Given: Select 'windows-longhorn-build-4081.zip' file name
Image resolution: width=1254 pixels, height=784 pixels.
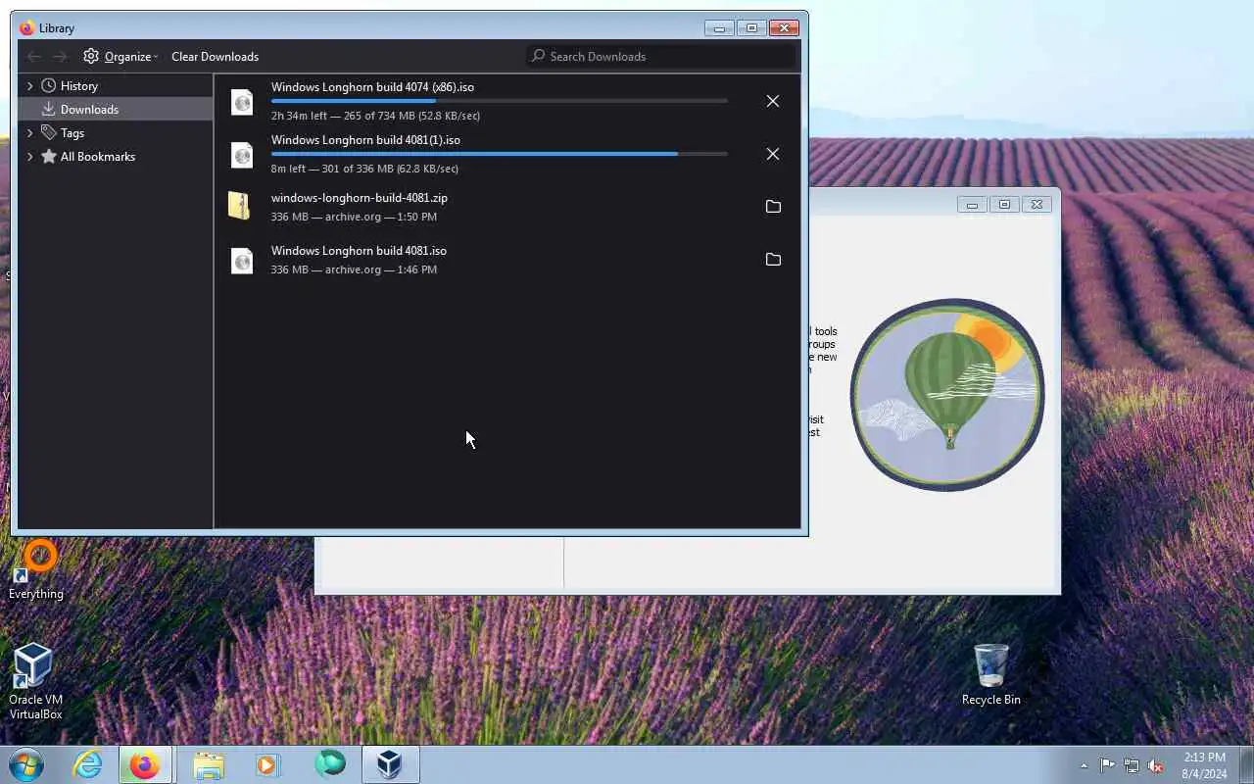Looking at the screenshot, I should [x=360, y=198].
